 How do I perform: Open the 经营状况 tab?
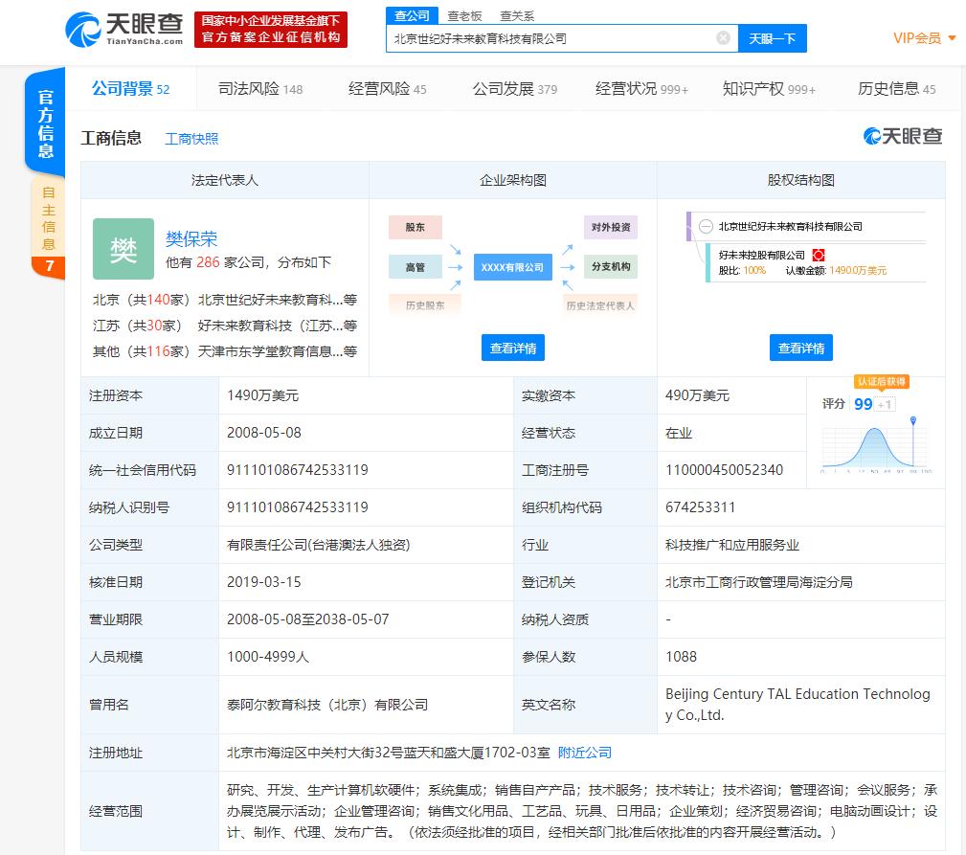641,89
